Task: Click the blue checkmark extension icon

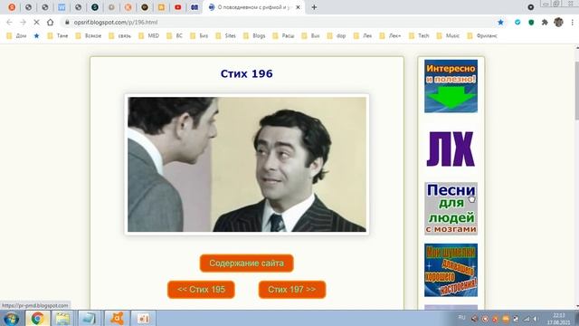Action: click(x=517, y=22)
